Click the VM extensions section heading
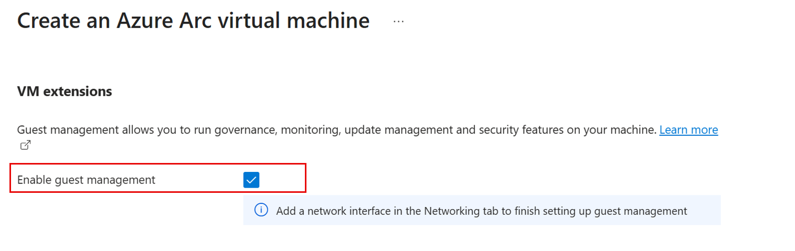The image size is (795, 251). tap(65, 92)
